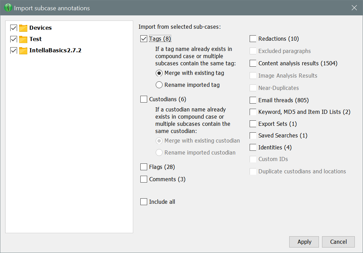Select Email threads (805) checkbox
This screenshot has height=253, width=363.
click(253, 101)
